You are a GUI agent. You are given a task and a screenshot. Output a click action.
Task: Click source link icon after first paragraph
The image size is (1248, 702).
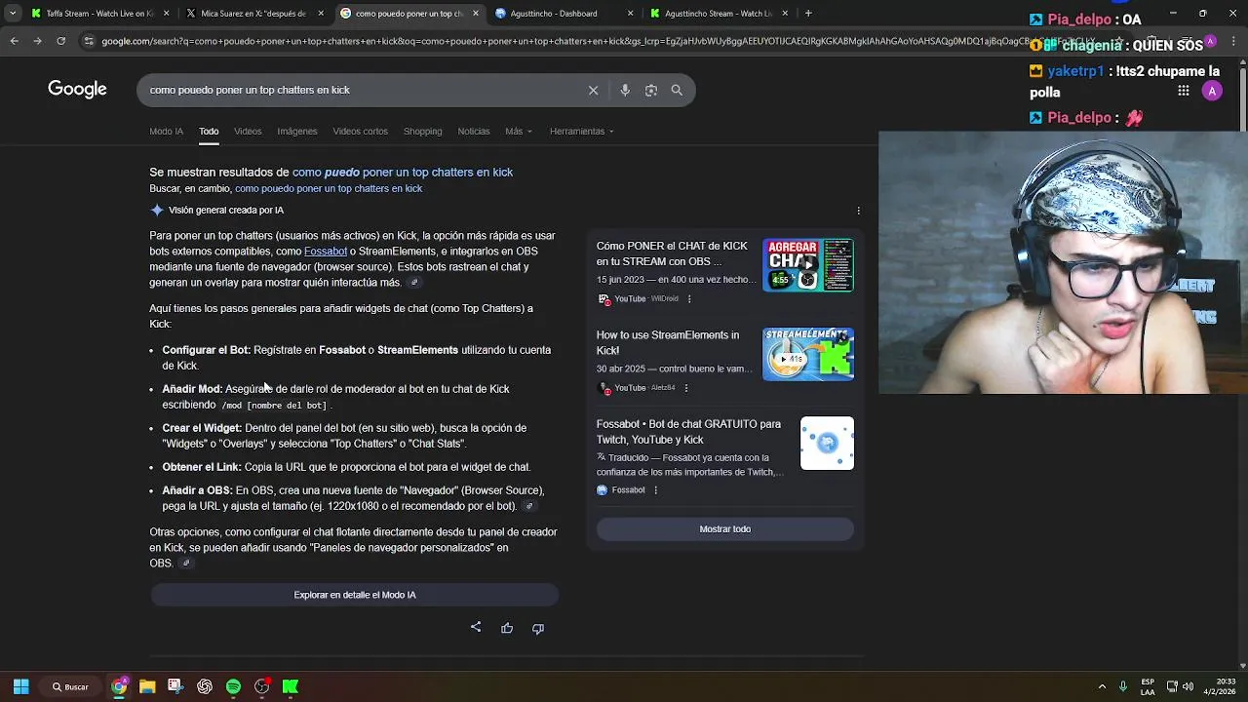(414, 283)
